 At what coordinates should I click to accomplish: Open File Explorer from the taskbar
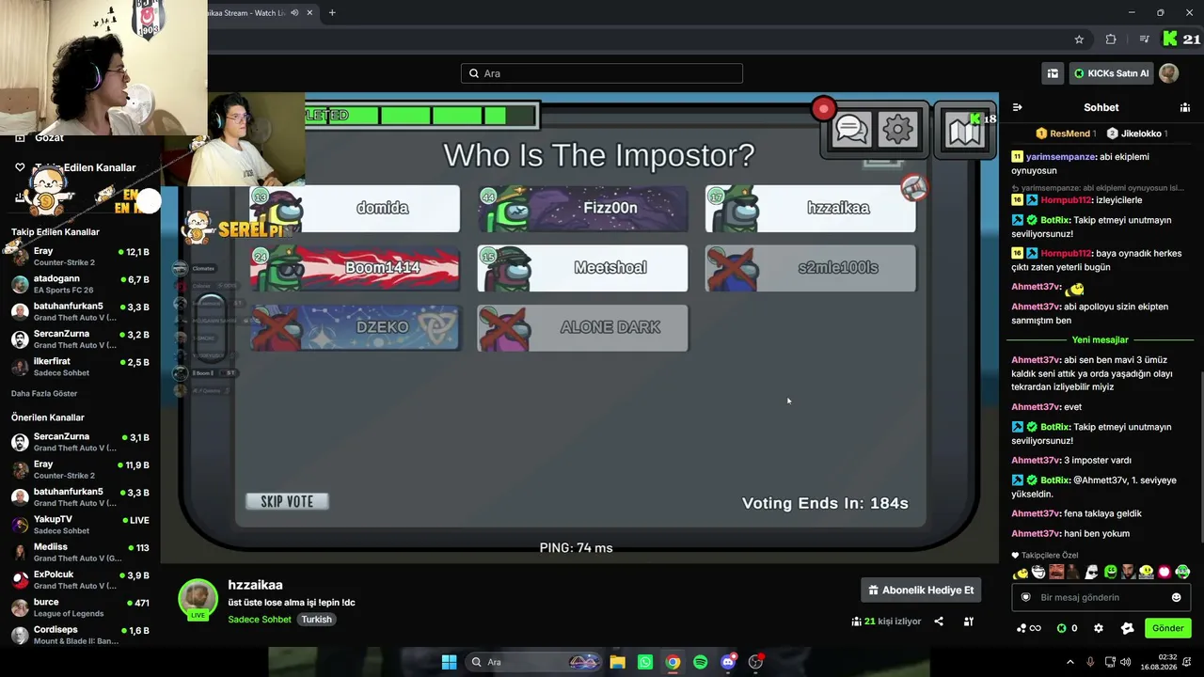pyautogui.click(x=617, y=662)
